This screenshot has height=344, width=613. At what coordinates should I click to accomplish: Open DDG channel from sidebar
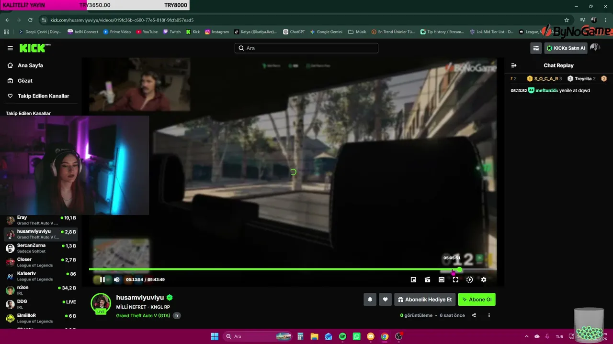click(x=41, y=304)
